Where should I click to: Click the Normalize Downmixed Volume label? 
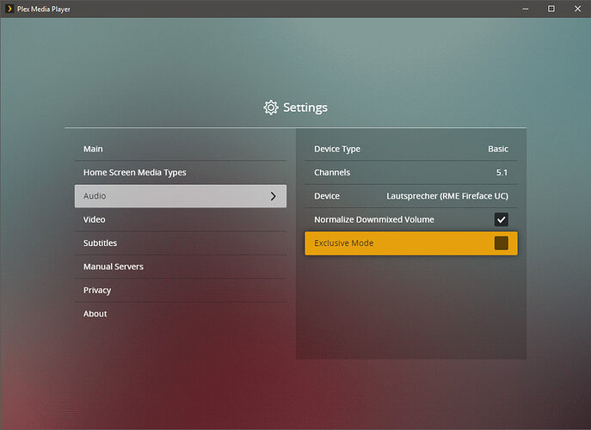tap(374, 219)
